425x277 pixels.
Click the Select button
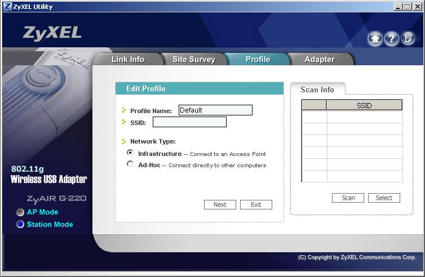tap(384, 198)
